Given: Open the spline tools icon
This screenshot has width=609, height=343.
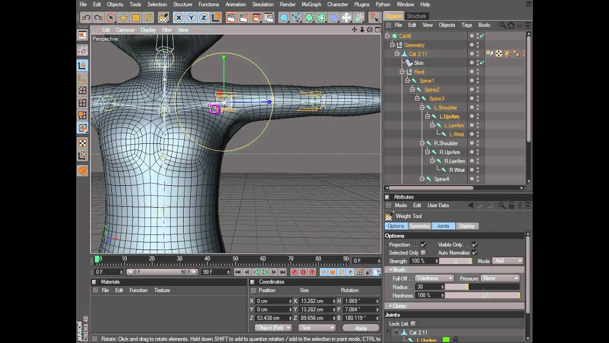Looking at the screenshot, I should (x=296, y=18).
